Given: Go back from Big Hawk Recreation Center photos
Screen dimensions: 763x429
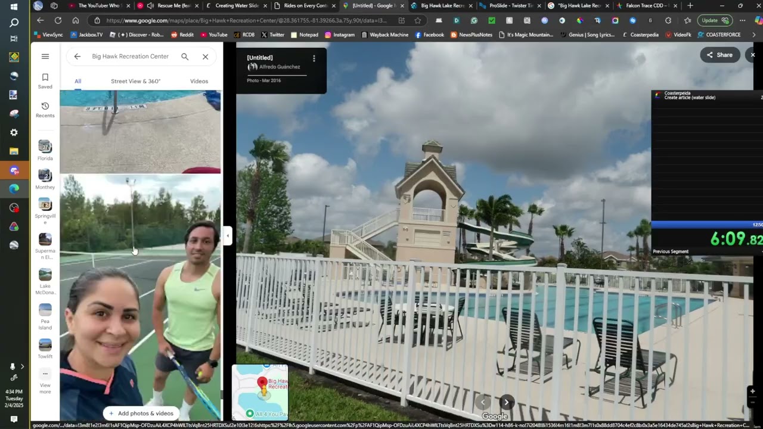Looking at the screenshot, I should click(x=77, y=57).
